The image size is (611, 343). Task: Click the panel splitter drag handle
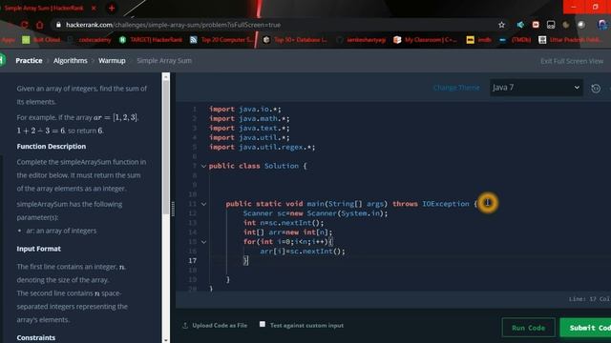pyautogui.click(x=173, y=209)
